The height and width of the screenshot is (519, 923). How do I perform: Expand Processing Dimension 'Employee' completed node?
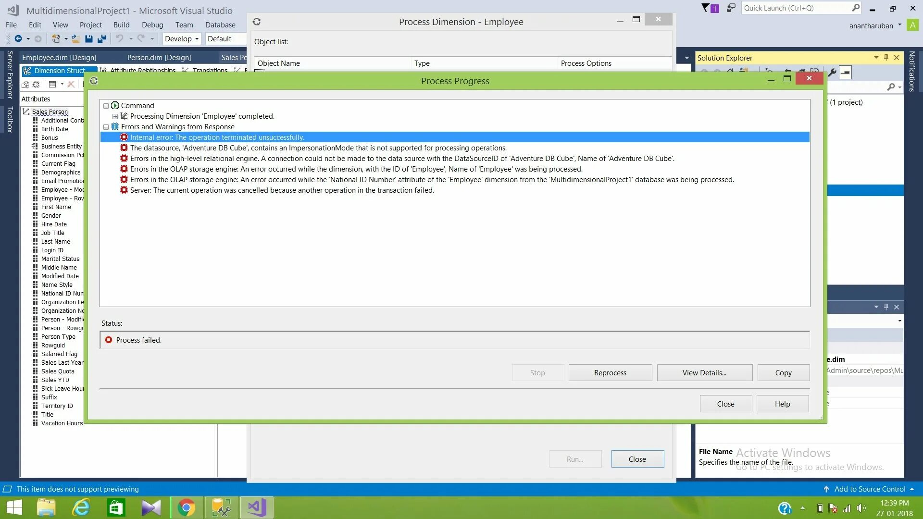click(x=115, y=116)
